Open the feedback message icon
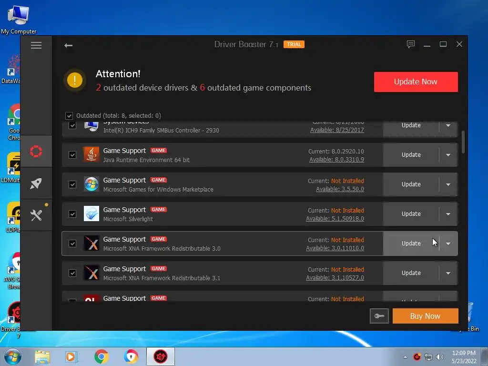The width and height of the screenshot is (488, 366). coord(410,44)
